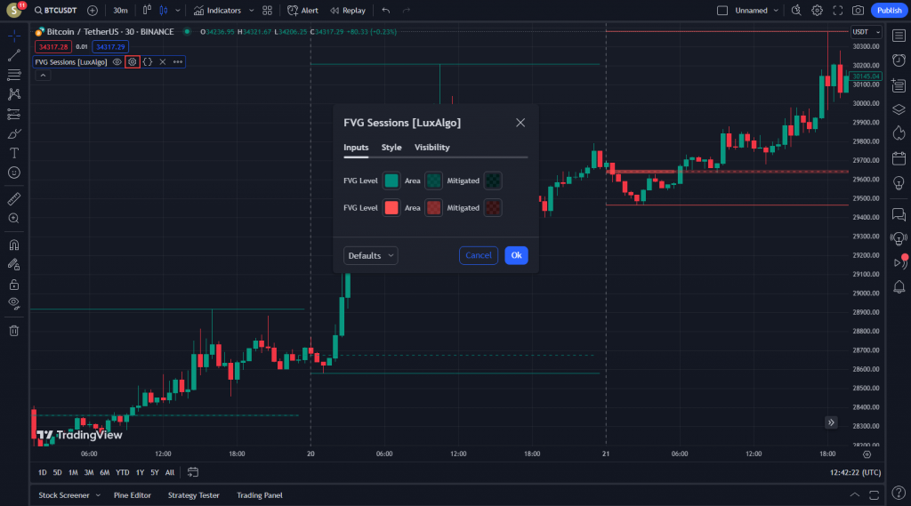Expand the favorite indicators dropdown arrow

[x=251, y=11]
